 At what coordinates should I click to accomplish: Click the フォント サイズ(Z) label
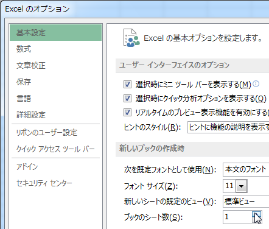tap(151, 186)
